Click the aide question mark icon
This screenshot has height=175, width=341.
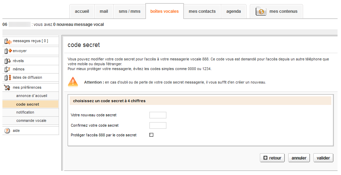tap(7, 131)
